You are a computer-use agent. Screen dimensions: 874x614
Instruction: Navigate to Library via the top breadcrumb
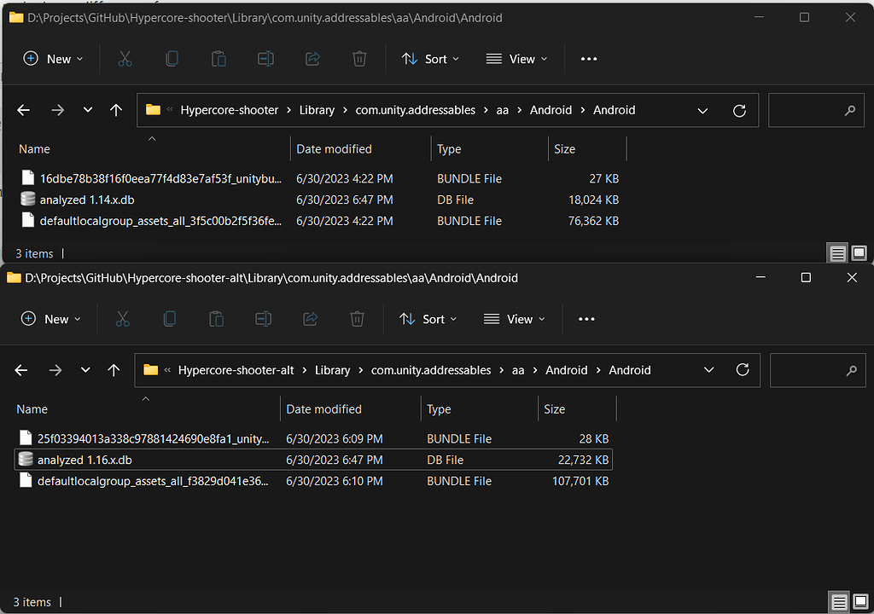coord(317,110)
